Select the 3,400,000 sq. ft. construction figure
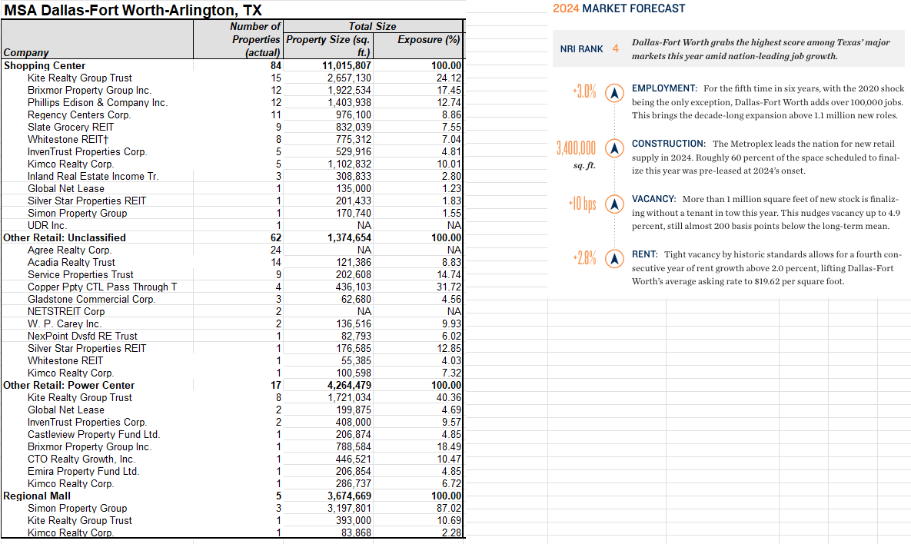Screen dimensions: 911x544 click(x=576, y=148)
